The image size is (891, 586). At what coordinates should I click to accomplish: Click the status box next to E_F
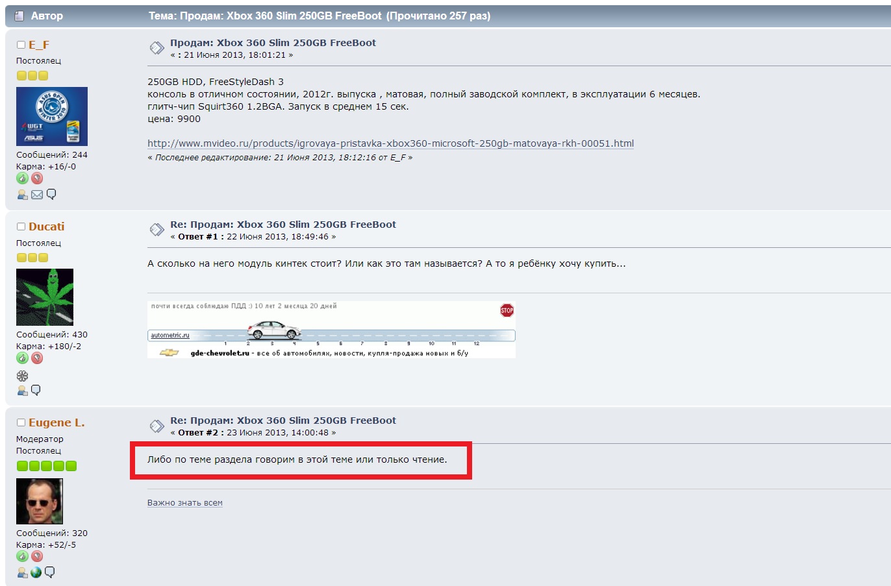[x=21, y=45]
